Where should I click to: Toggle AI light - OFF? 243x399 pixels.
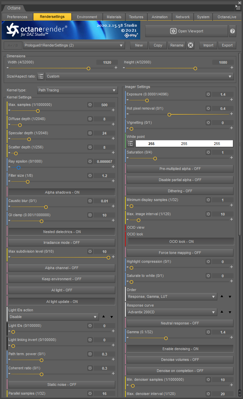pos(62,290)
